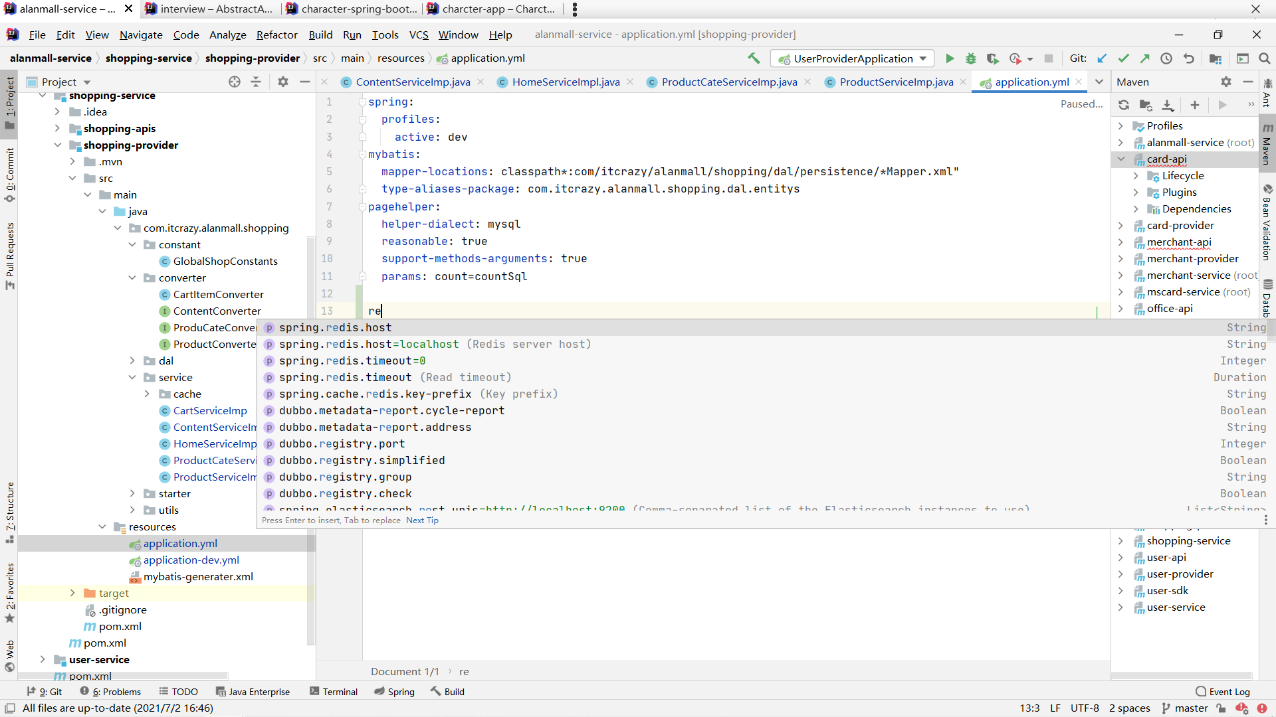Hide the Project panel

point(305,82)
